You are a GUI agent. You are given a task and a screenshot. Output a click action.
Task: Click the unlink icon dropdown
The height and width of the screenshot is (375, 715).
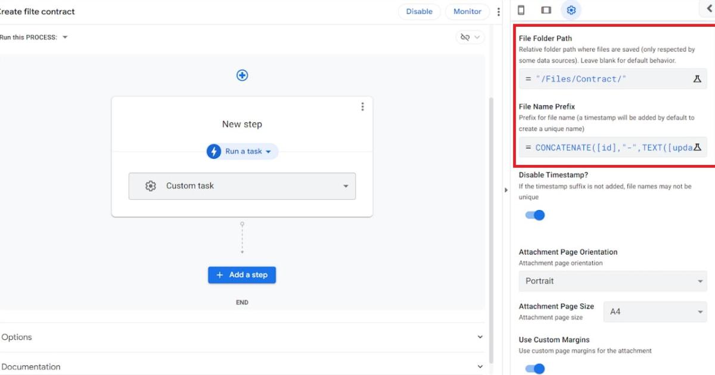click(x=470, y=37)
